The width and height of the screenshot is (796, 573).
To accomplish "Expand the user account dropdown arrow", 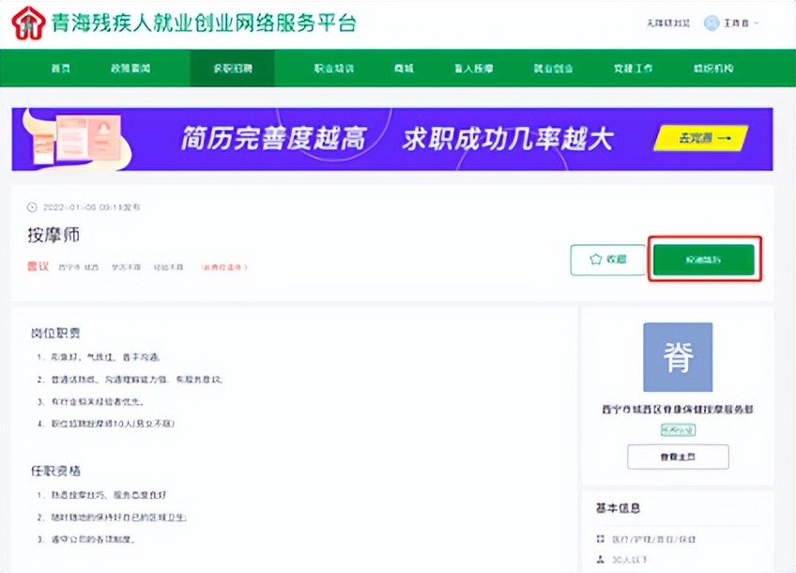I will click(757, 23).
